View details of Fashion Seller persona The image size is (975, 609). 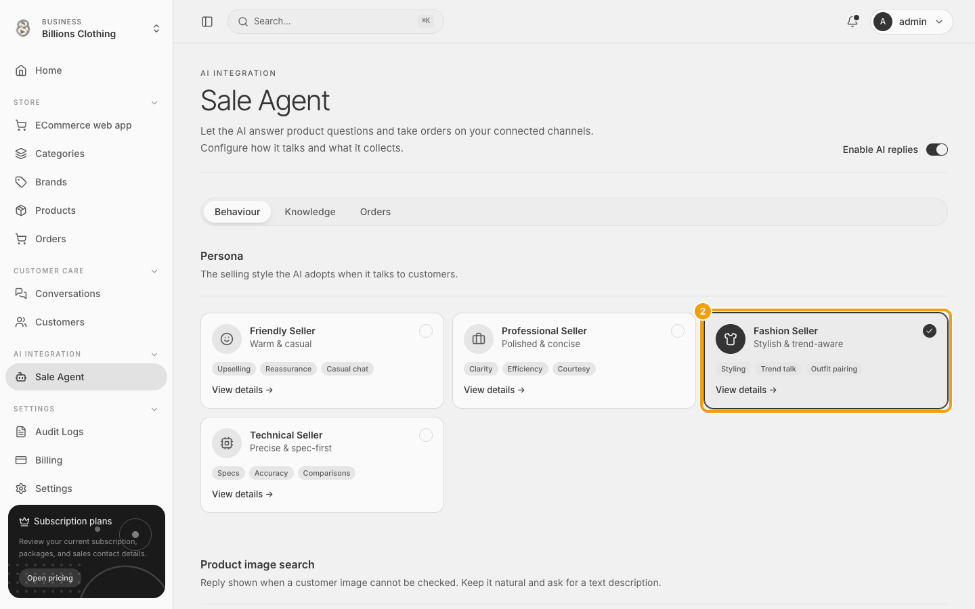746,390
